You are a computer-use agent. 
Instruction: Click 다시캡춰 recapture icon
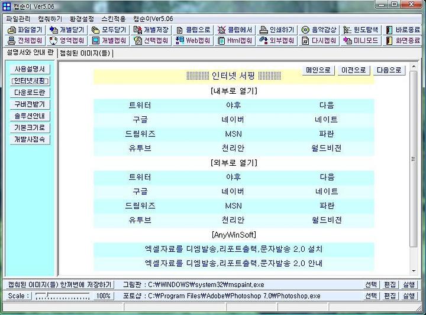305,41
